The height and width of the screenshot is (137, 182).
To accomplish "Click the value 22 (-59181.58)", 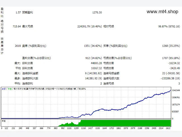I will (x=171, y=73).
